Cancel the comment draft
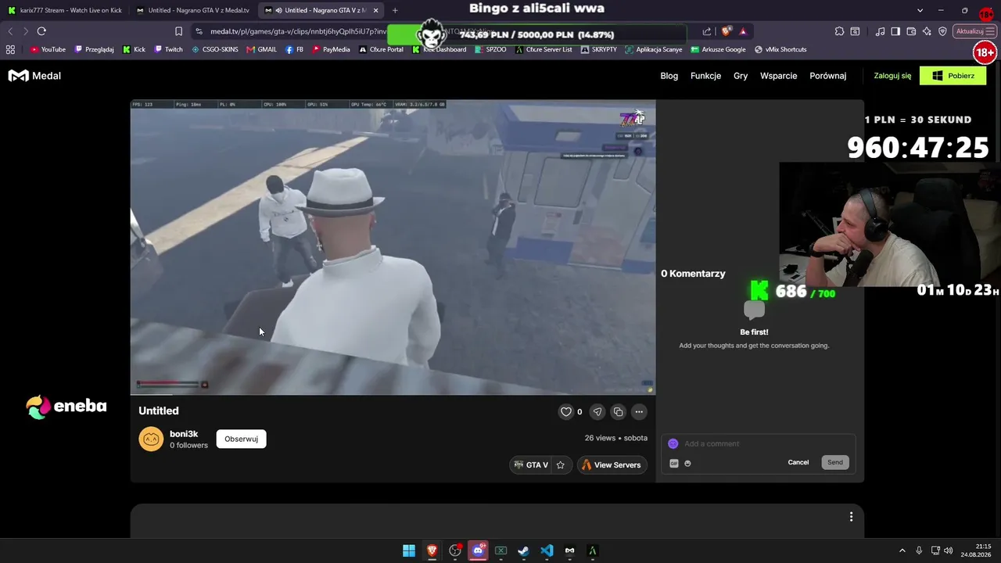 pyautogui.click(x=798, y=463)
